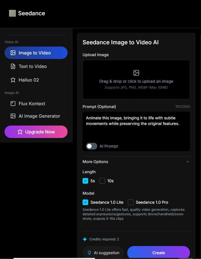The height and width of the screenshot is (259, 201).
Task: Click the image upload drop zone
Action: point(136,80)
